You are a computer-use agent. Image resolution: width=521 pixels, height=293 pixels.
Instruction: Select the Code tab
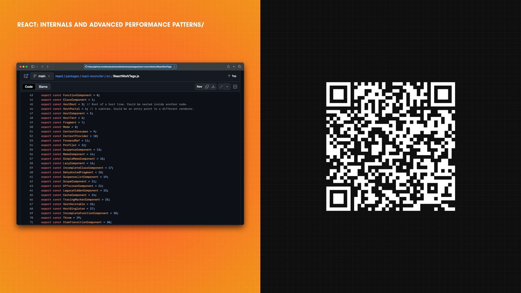(29, 87)
